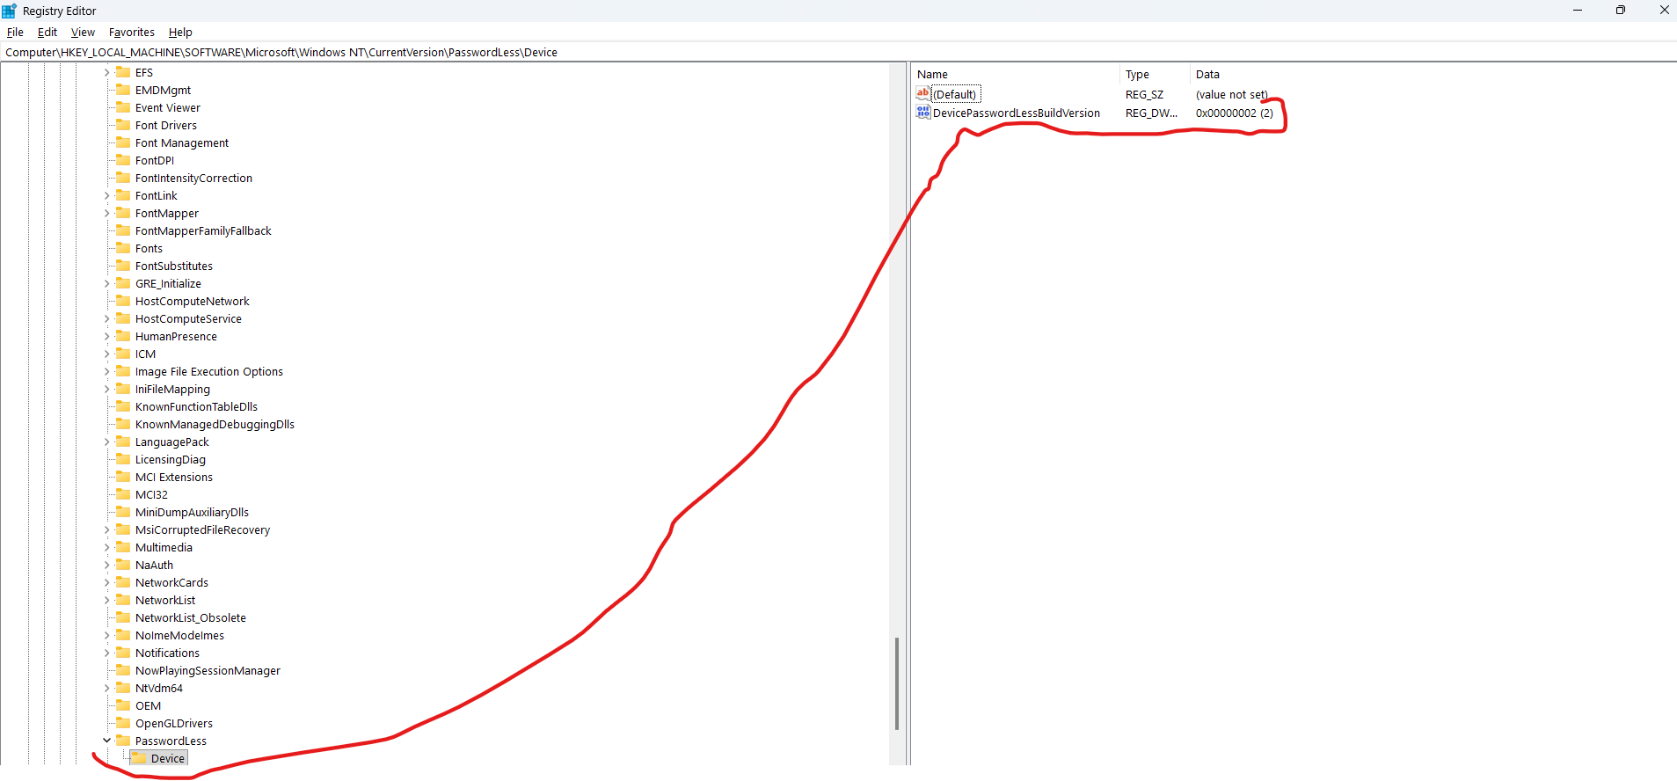Click the FontLink folder icon

(x=123, y=195)
